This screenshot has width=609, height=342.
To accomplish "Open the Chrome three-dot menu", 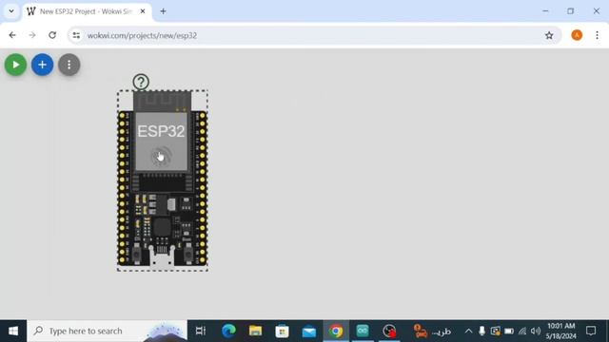I will tap(597, 35).
